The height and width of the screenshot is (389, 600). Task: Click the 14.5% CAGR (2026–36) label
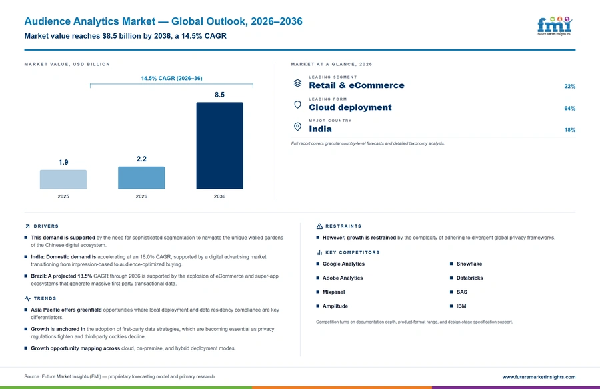click(171, 78)
